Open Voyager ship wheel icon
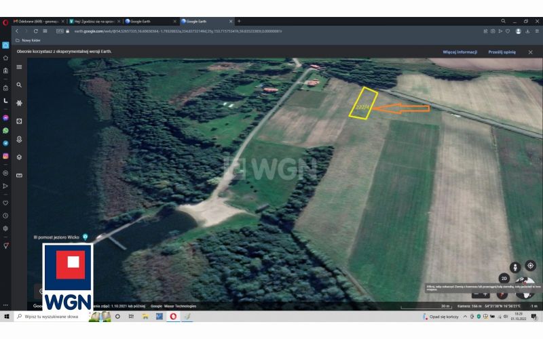The height and width of the screenshot is (339, 543). point(19,103)
